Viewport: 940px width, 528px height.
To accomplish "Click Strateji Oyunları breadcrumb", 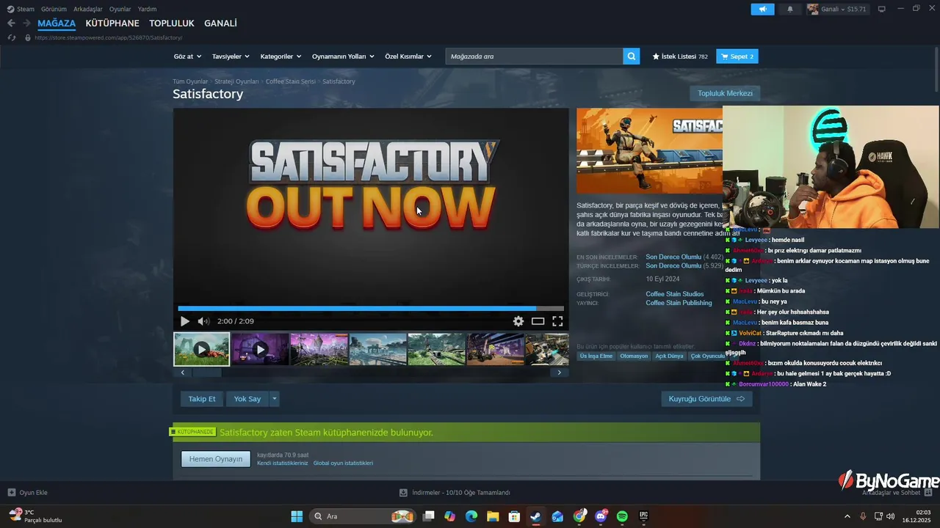I will [x=236, y=81].
